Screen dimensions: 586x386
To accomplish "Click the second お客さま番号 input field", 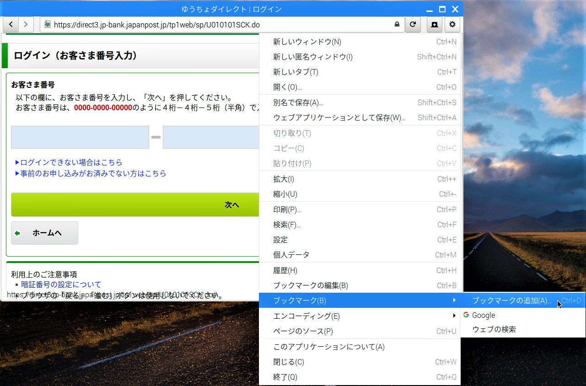I will click(x=211, y=137).
